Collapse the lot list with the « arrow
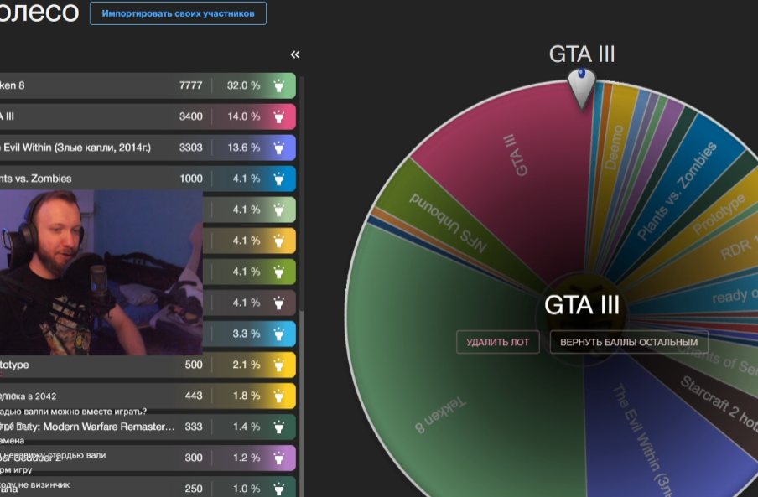This screenshot has height=497, width=758. pyautogui.click(x=295, y=54)
